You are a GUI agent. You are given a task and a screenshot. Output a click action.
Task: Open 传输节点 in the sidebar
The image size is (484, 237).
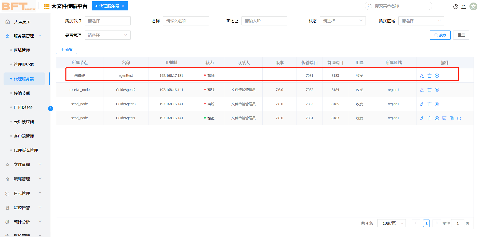coord(22,93)
